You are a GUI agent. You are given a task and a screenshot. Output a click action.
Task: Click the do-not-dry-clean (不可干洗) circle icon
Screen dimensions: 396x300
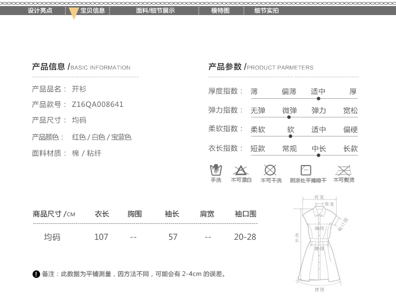(x=270, y=170)
